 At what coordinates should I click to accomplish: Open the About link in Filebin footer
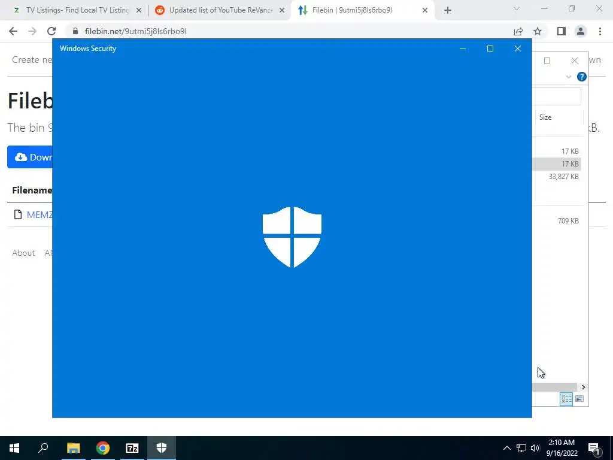click(x=23, y=253)
